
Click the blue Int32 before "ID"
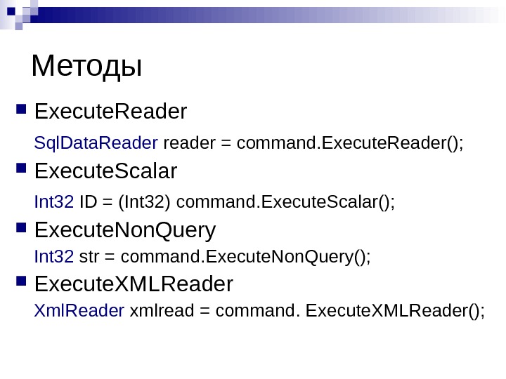[54, 203]
